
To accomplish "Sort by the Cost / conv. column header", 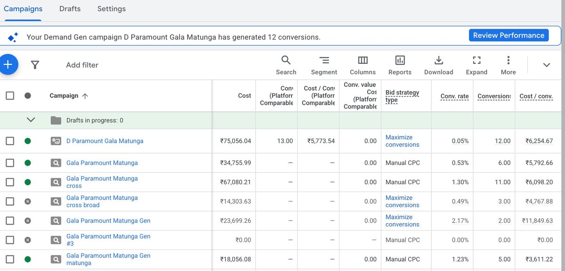I will coord(536,96).
